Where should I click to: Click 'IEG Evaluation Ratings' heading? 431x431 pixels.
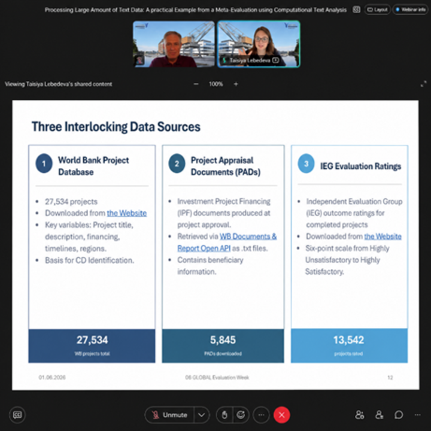click(x=360, y=166)
